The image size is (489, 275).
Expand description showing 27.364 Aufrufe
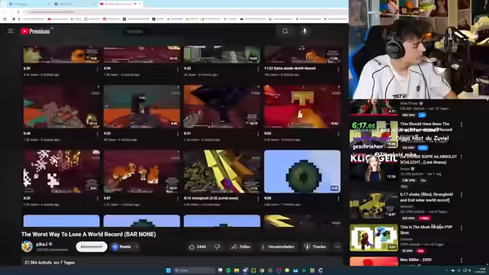coord(182,262)
